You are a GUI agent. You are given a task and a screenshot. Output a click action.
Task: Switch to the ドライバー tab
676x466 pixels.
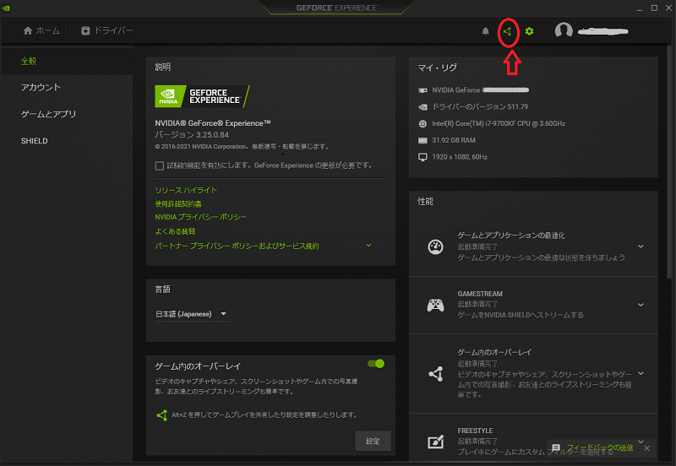pyautogui.click(x=107, y=30)
